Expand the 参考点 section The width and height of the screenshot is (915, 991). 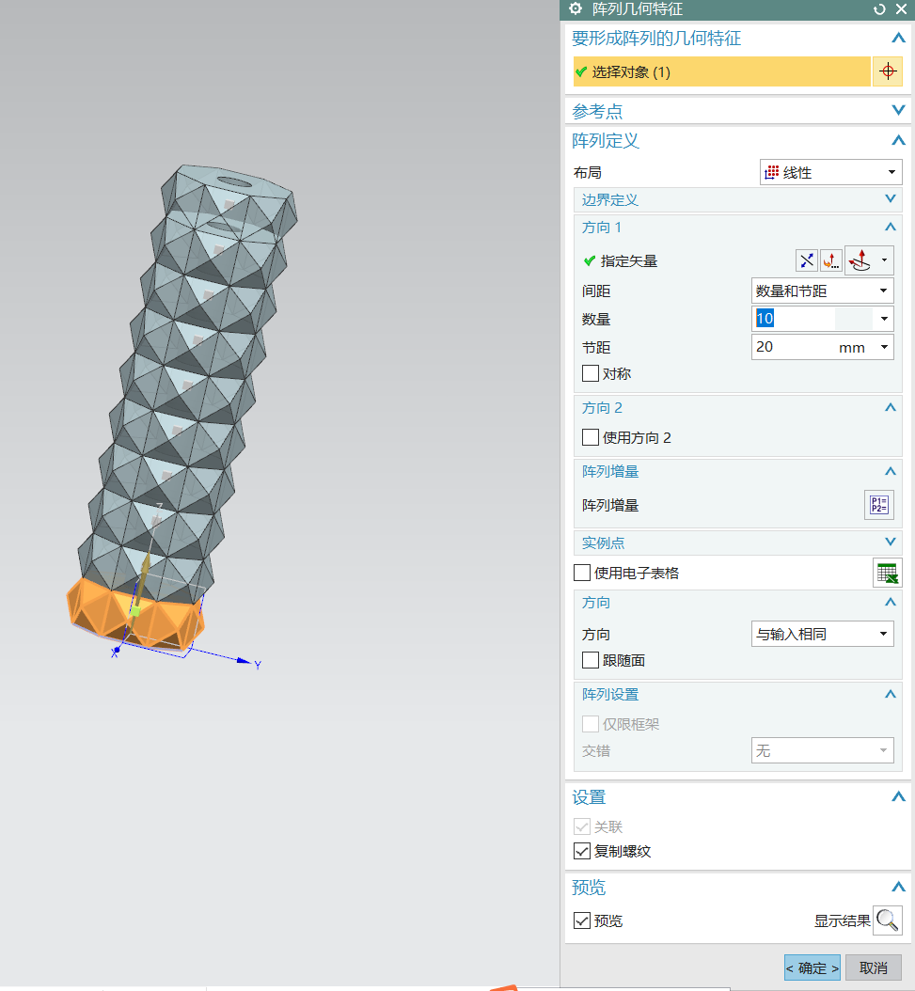tap(898, 110)
